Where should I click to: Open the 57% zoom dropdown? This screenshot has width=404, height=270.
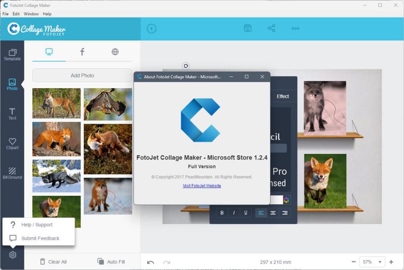click(x=372, y=262)
